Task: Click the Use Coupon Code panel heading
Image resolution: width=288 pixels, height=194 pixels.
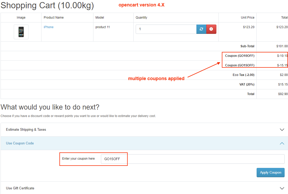Action: click(x=20, y=143)
